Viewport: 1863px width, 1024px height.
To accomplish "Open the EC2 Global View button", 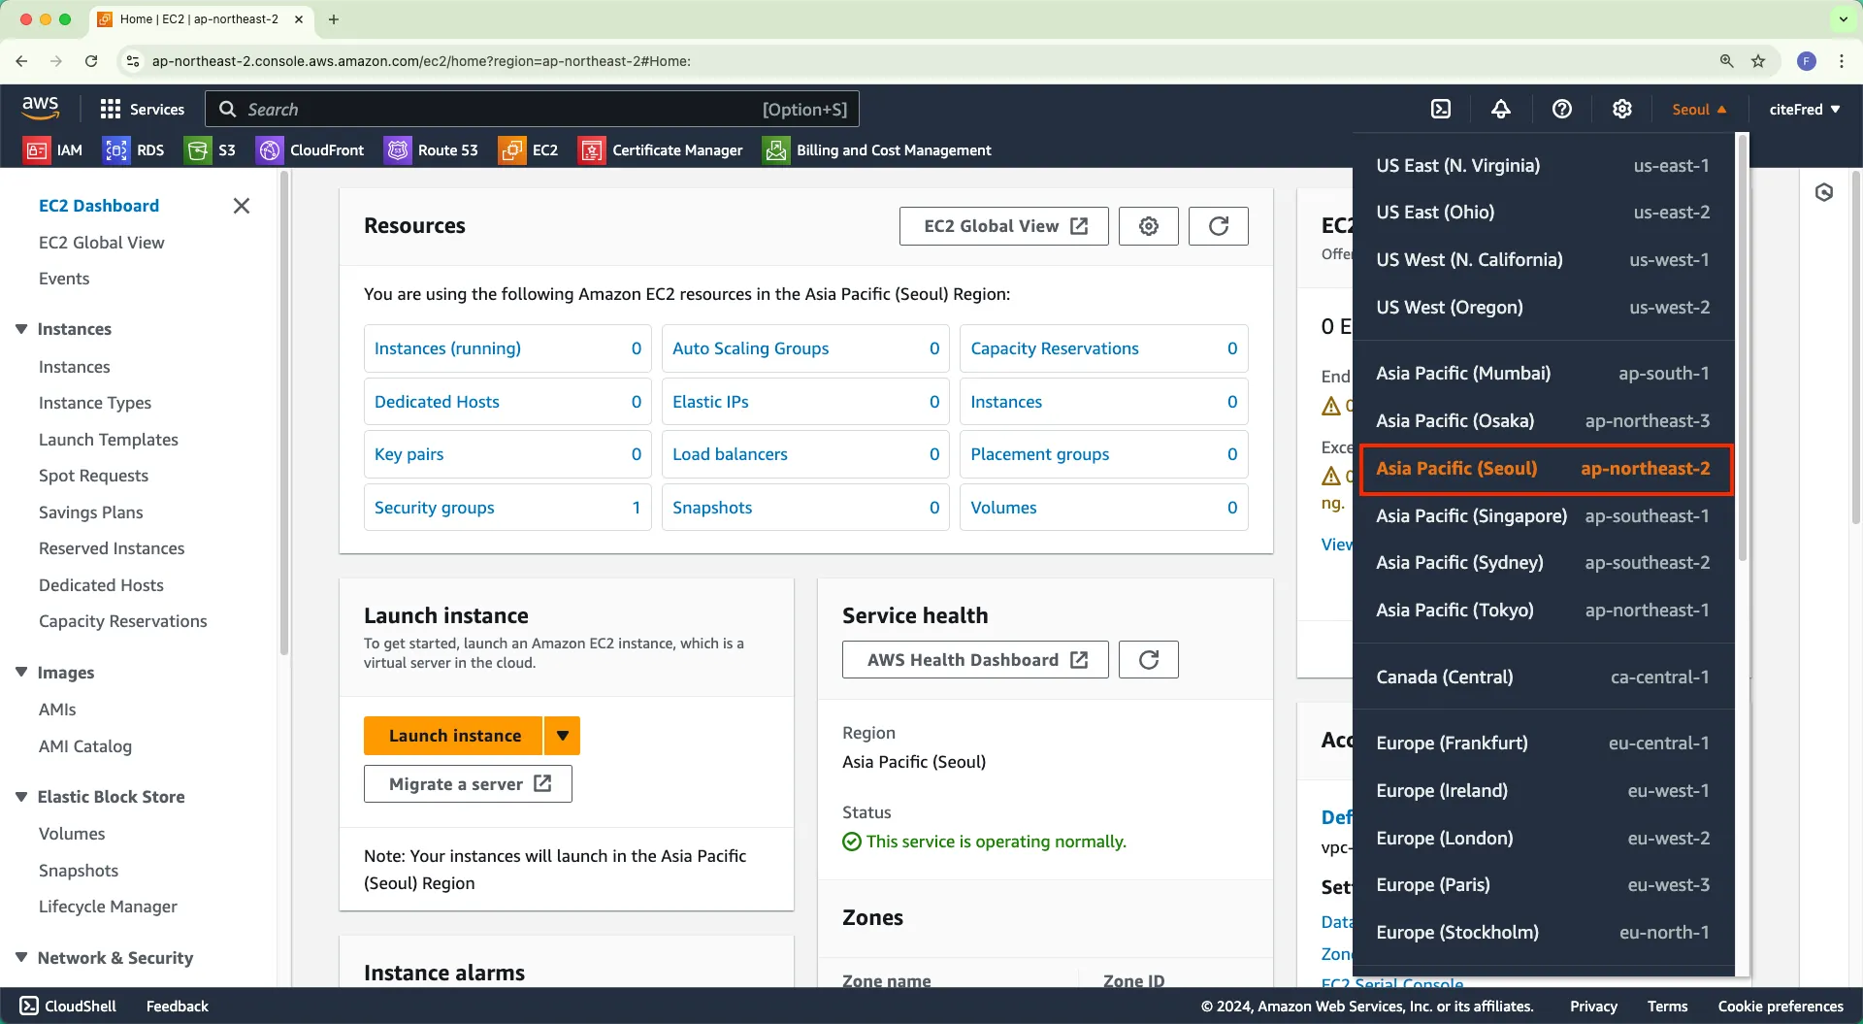I will pyautogui.click(x=1003, y=226).
